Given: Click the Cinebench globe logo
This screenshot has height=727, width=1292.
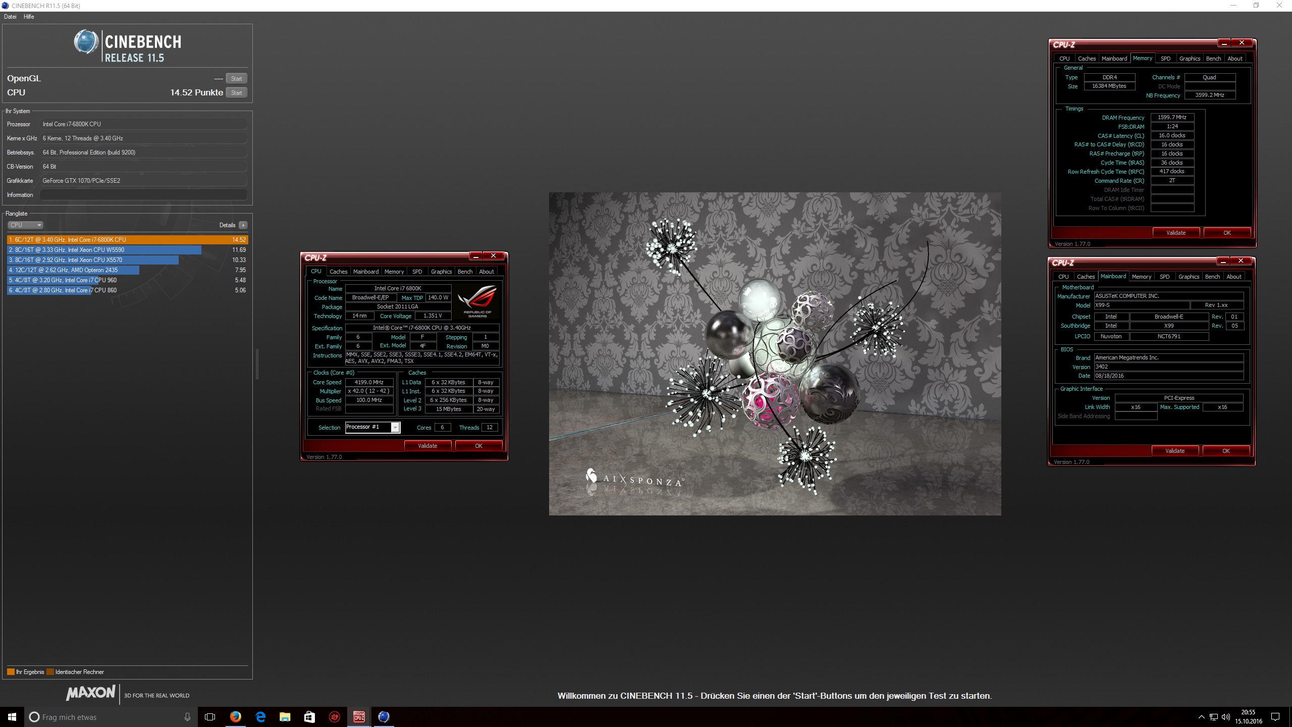Looking at the screenshot, I should 86,42.
